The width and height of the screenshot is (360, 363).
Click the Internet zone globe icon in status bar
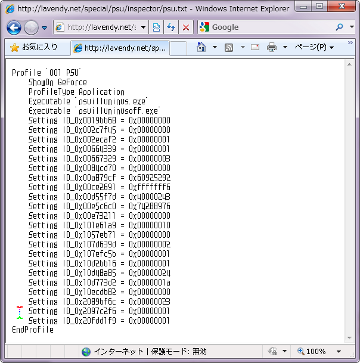coord(86,352)
